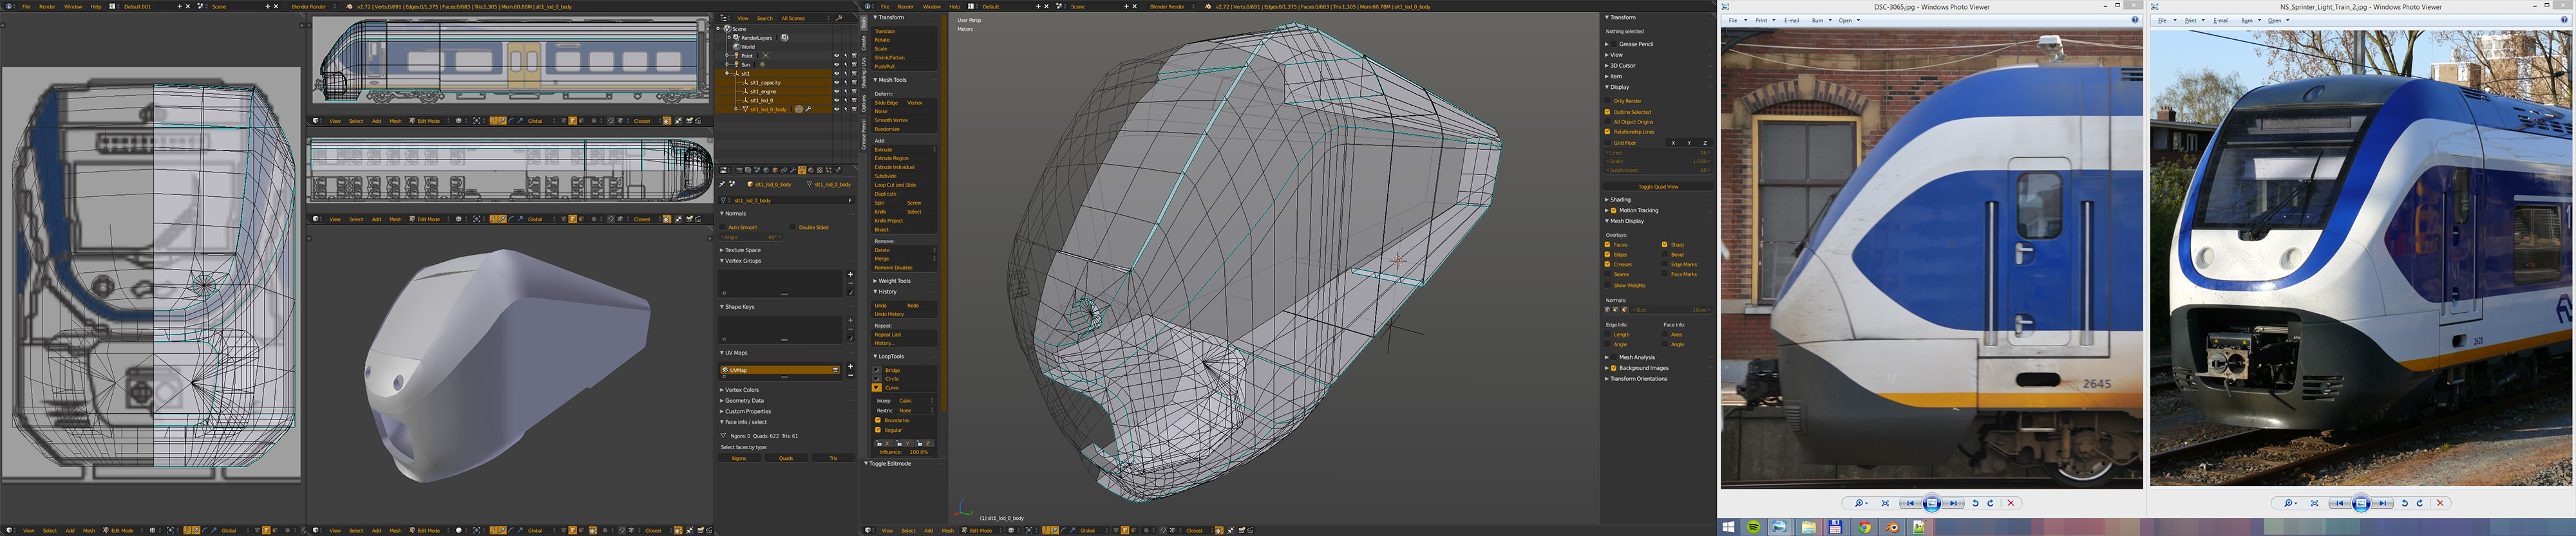The height and width of the screenshot is (536, 2576).
Task: Open the outliner search magnifier icon
Action: [839, 18]
